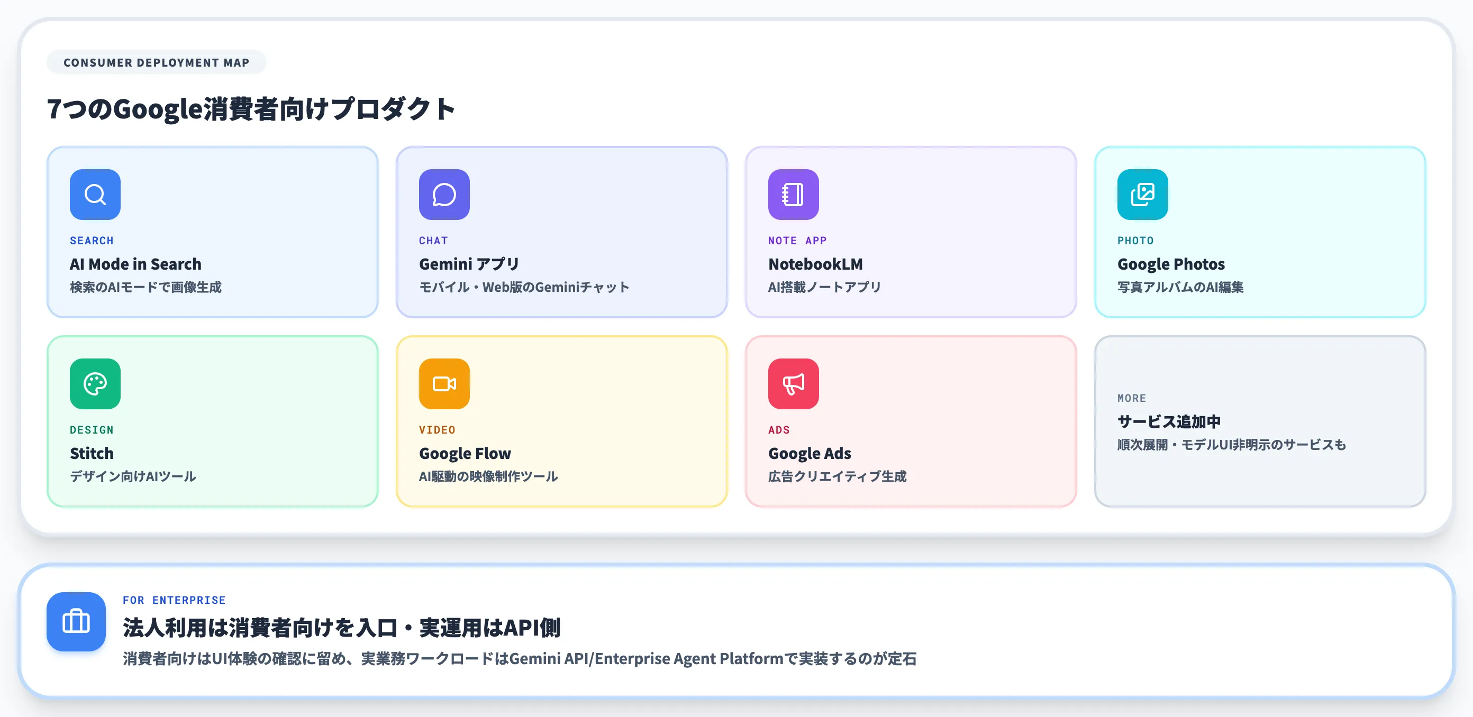The height and width of the screenshot is (717, 1473).
Task: Open the Stitch card title
Action: 92,453
